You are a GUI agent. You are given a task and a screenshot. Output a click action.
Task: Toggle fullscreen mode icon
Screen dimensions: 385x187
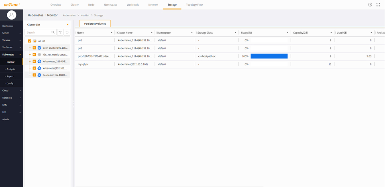point(378,5)
